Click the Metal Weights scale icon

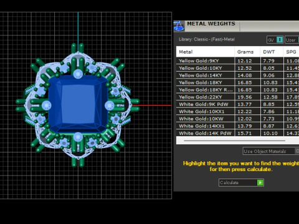point(179,26)
